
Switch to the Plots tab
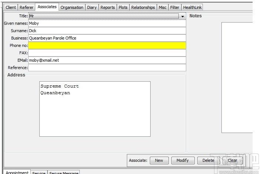pyautogui.click(x=123, y=7)
